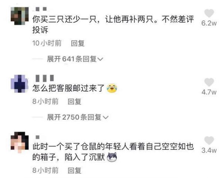Open the first commenter's username
Image resolution: width=222 pixels, height=178 pixels.
click(41, 9)
